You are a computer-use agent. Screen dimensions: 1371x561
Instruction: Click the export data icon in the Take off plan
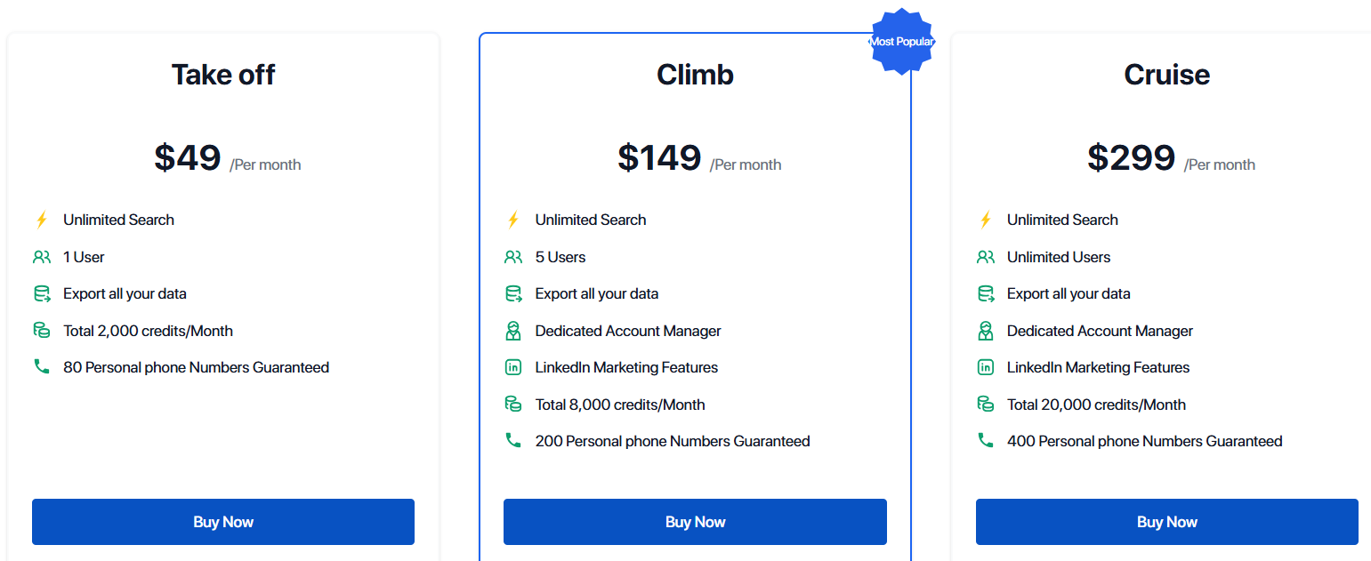coord(42,293)
